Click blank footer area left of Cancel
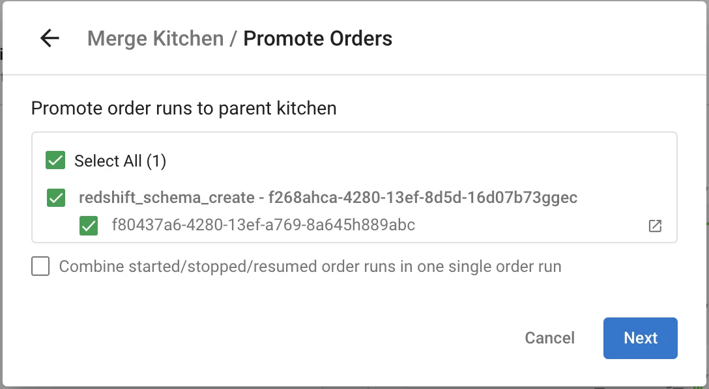Viewport: 709px width, 389px height. pos(261,338)
